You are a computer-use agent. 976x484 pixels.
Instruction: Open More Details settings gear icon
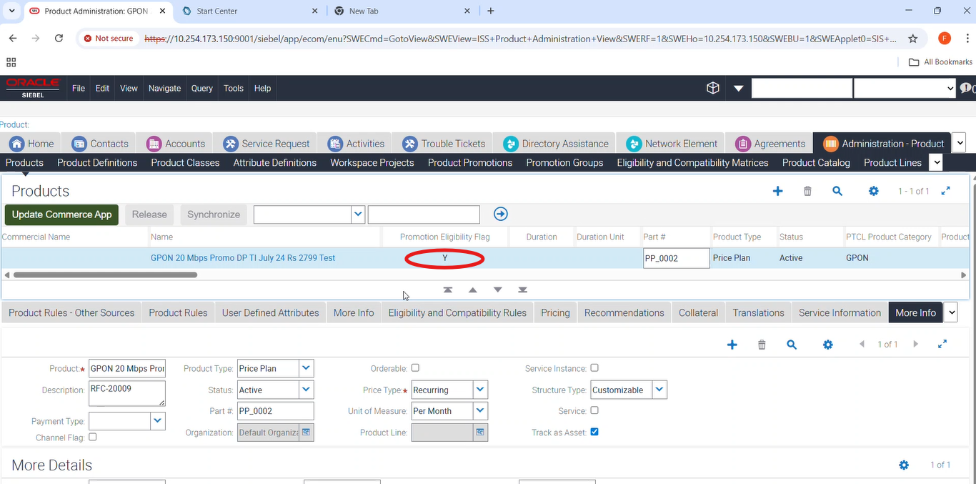pos(904,465)
